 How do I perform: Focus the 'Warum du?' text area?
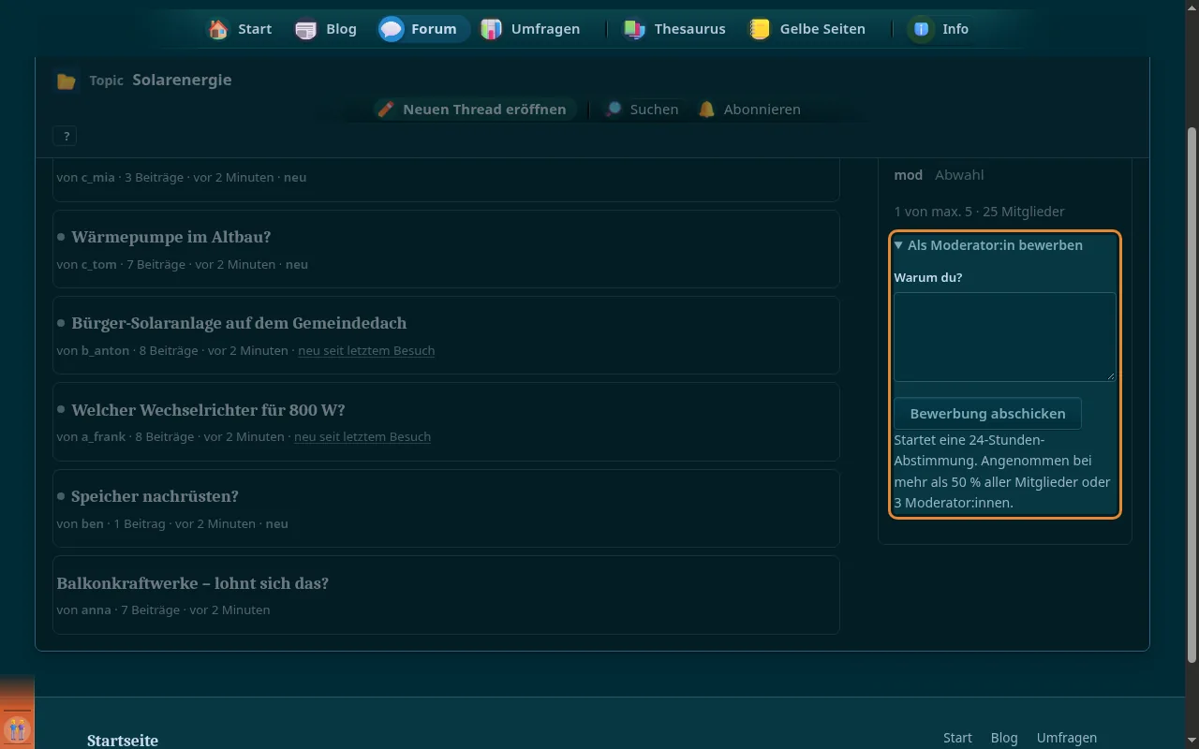pos(1005,337)
